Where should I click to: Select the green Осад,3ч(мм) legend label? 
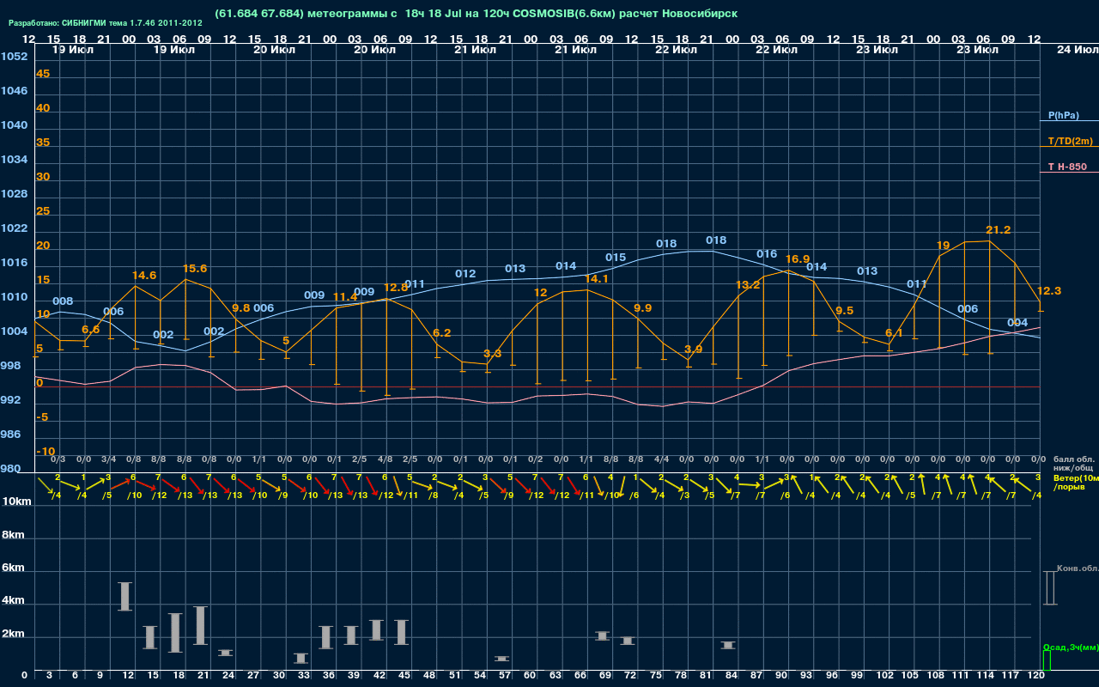click(x=1071, y=647)
